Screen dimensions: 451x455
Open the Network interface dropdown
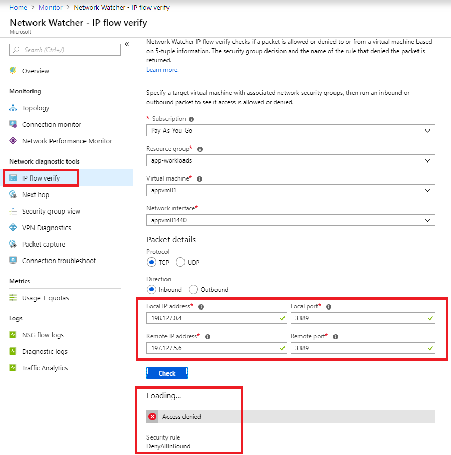[x=290, y=220]
